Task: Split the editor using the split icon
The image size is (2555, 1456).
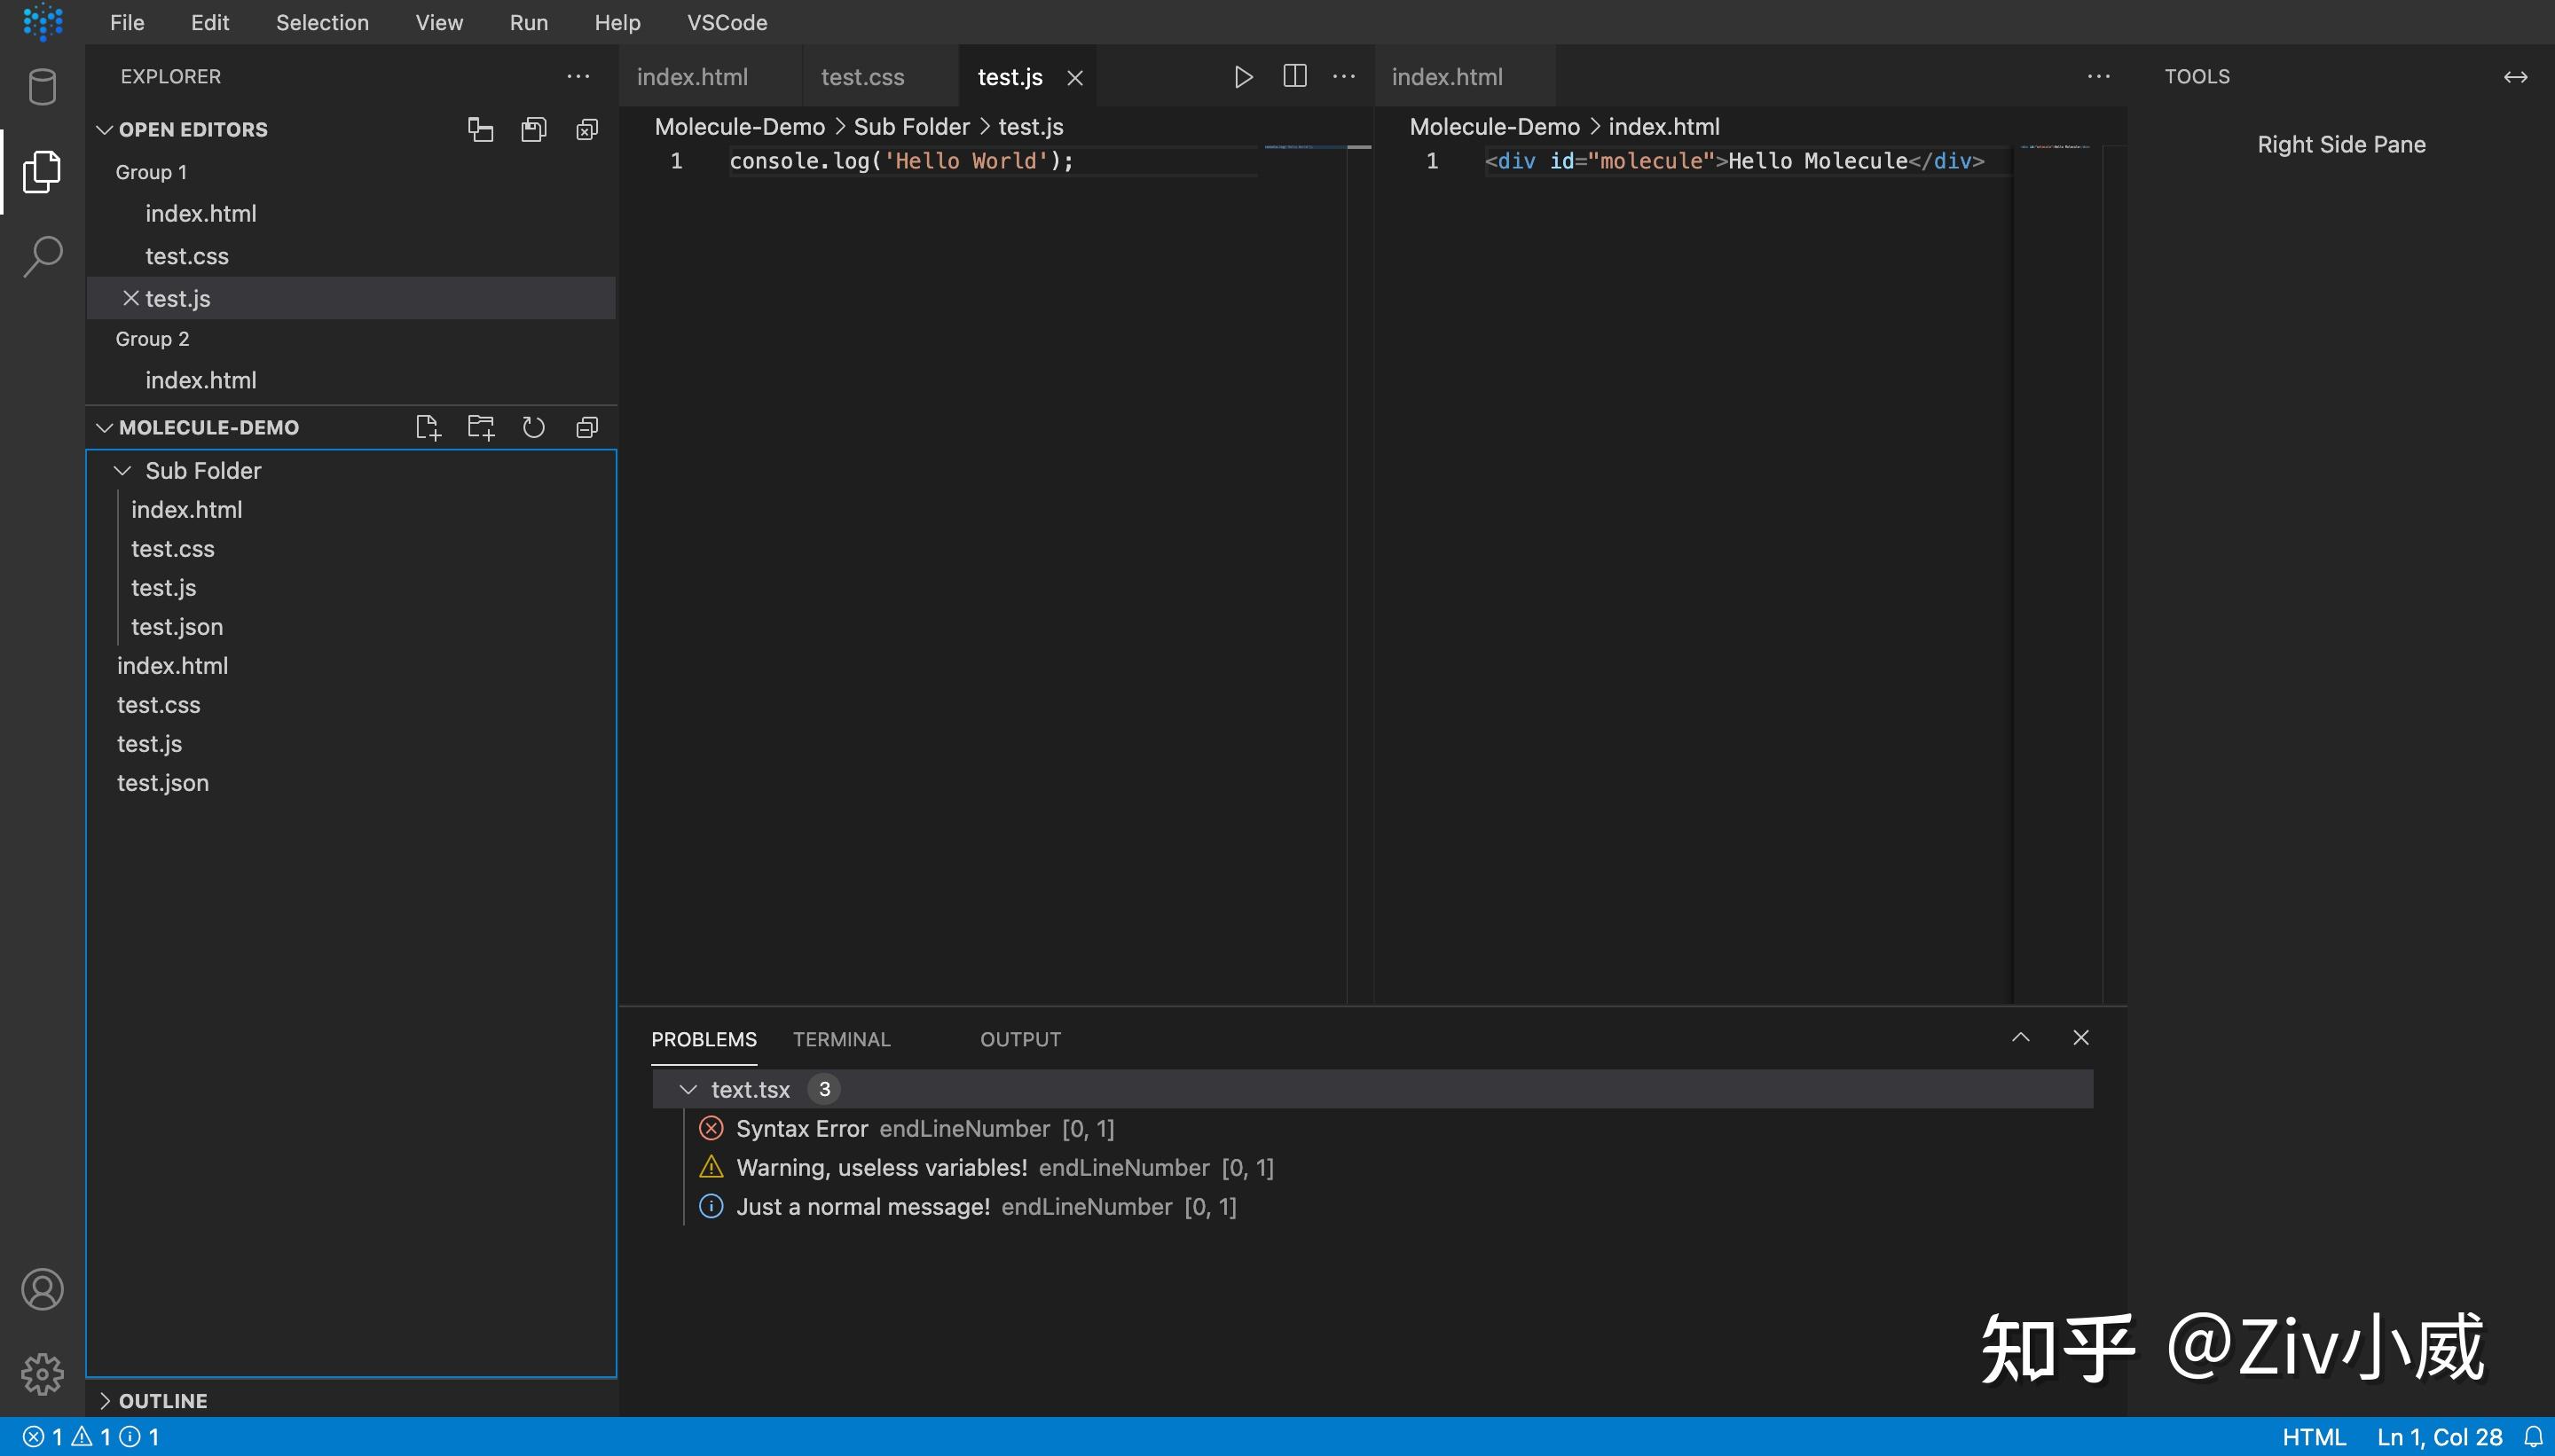Action: tap(1293, 75)
